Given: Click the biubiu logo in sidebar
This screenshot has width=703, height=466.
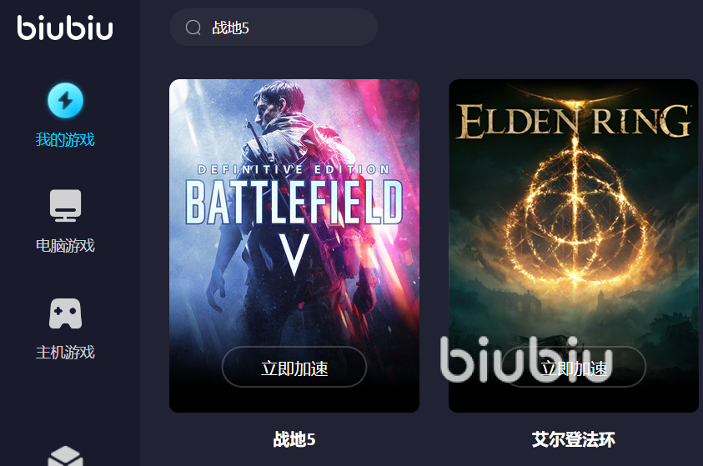Looking at the screenshot, I should pos(65,28).
